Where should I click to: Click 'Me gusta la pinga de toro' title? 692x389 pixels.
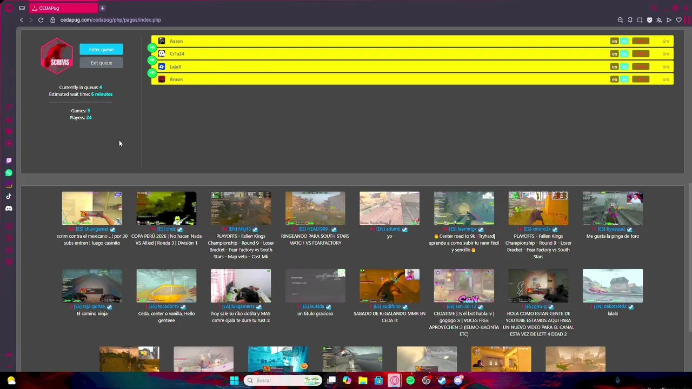pyautogui.click(x=613, y=236)
